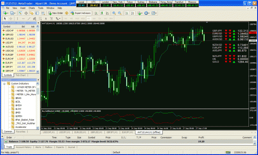Switch to the EURUSD,H1 chart tab
258x155 pixels.
tap(80, 132)
